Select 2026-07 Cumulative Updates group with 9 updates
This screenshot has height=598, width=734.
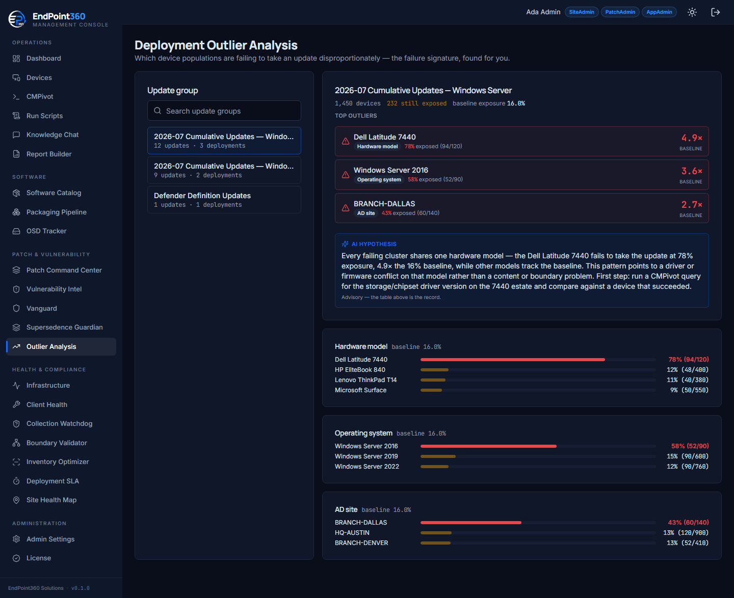(x=224, y=170)
